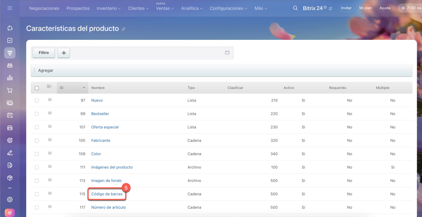This screenshot has width=422, height=217.
Task: Open the settings gear in the sidebar
Action: click(10, 199)
